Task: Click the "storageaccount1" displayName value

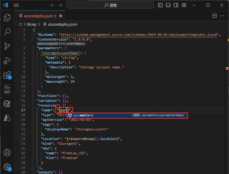Action: [x=91, y=129]
